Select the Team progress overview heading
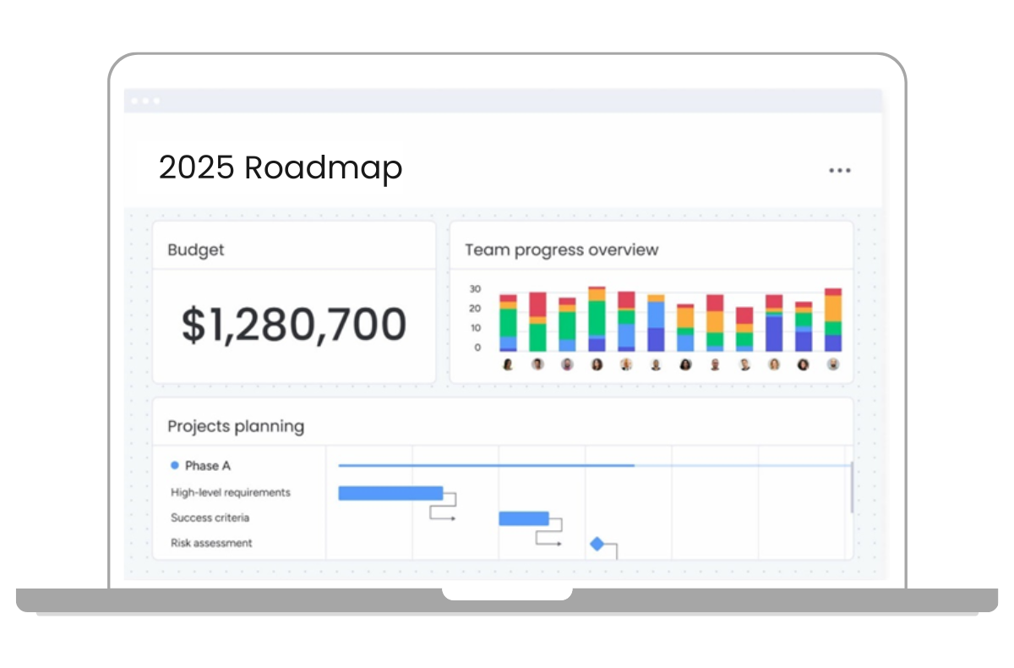This screenshot has width=1014, height=668. (561, 250)
